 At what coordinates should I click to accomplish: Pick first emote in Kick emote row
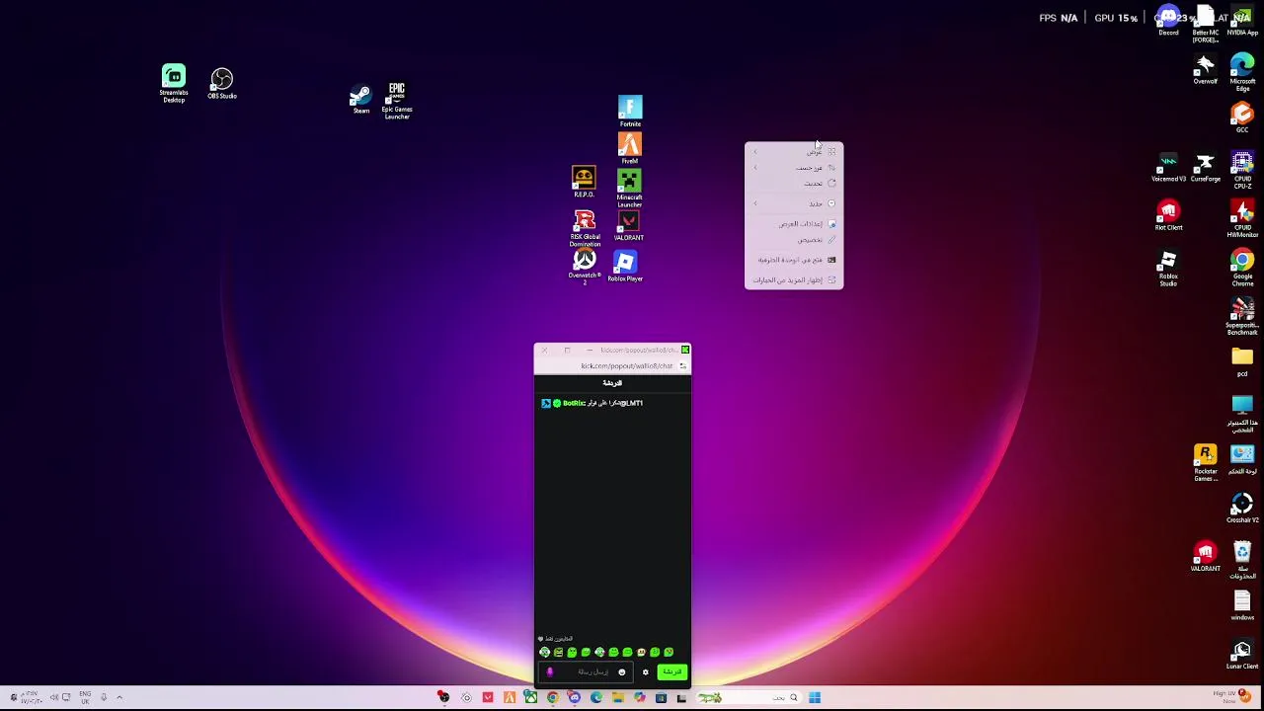[545, 652]
